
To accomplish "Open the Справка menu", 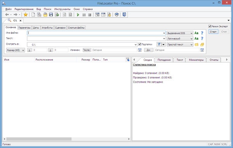I will click(x=88, y=9).
